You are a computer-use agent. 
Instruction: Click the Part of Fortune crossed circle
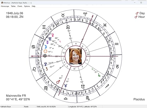click(x=45, y=56)
